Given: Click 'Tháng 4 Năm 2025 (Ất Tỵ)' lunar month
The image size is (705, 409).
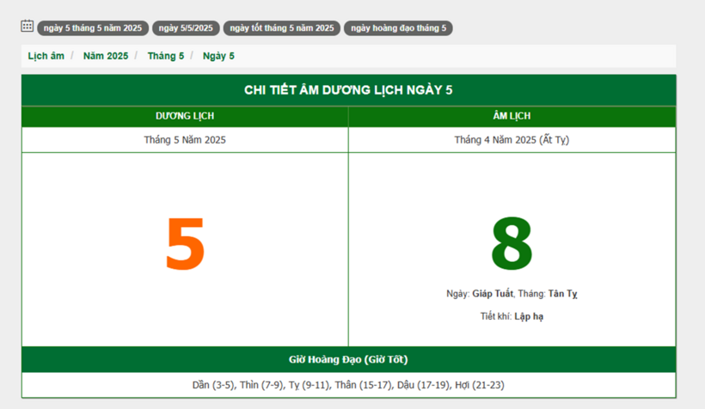Looking at the screenshot, I should coord(512,139).
